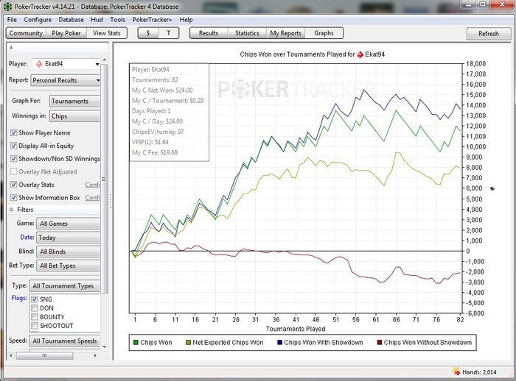This screenshot has height=381, width=516.
Task: Select the $ cash games button
Action: (148, 33)
